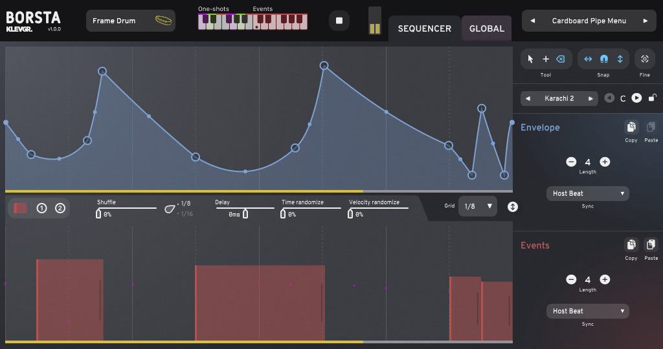Click the Events section heading
This screenshot has width=663, height=349.
point(535,245)
